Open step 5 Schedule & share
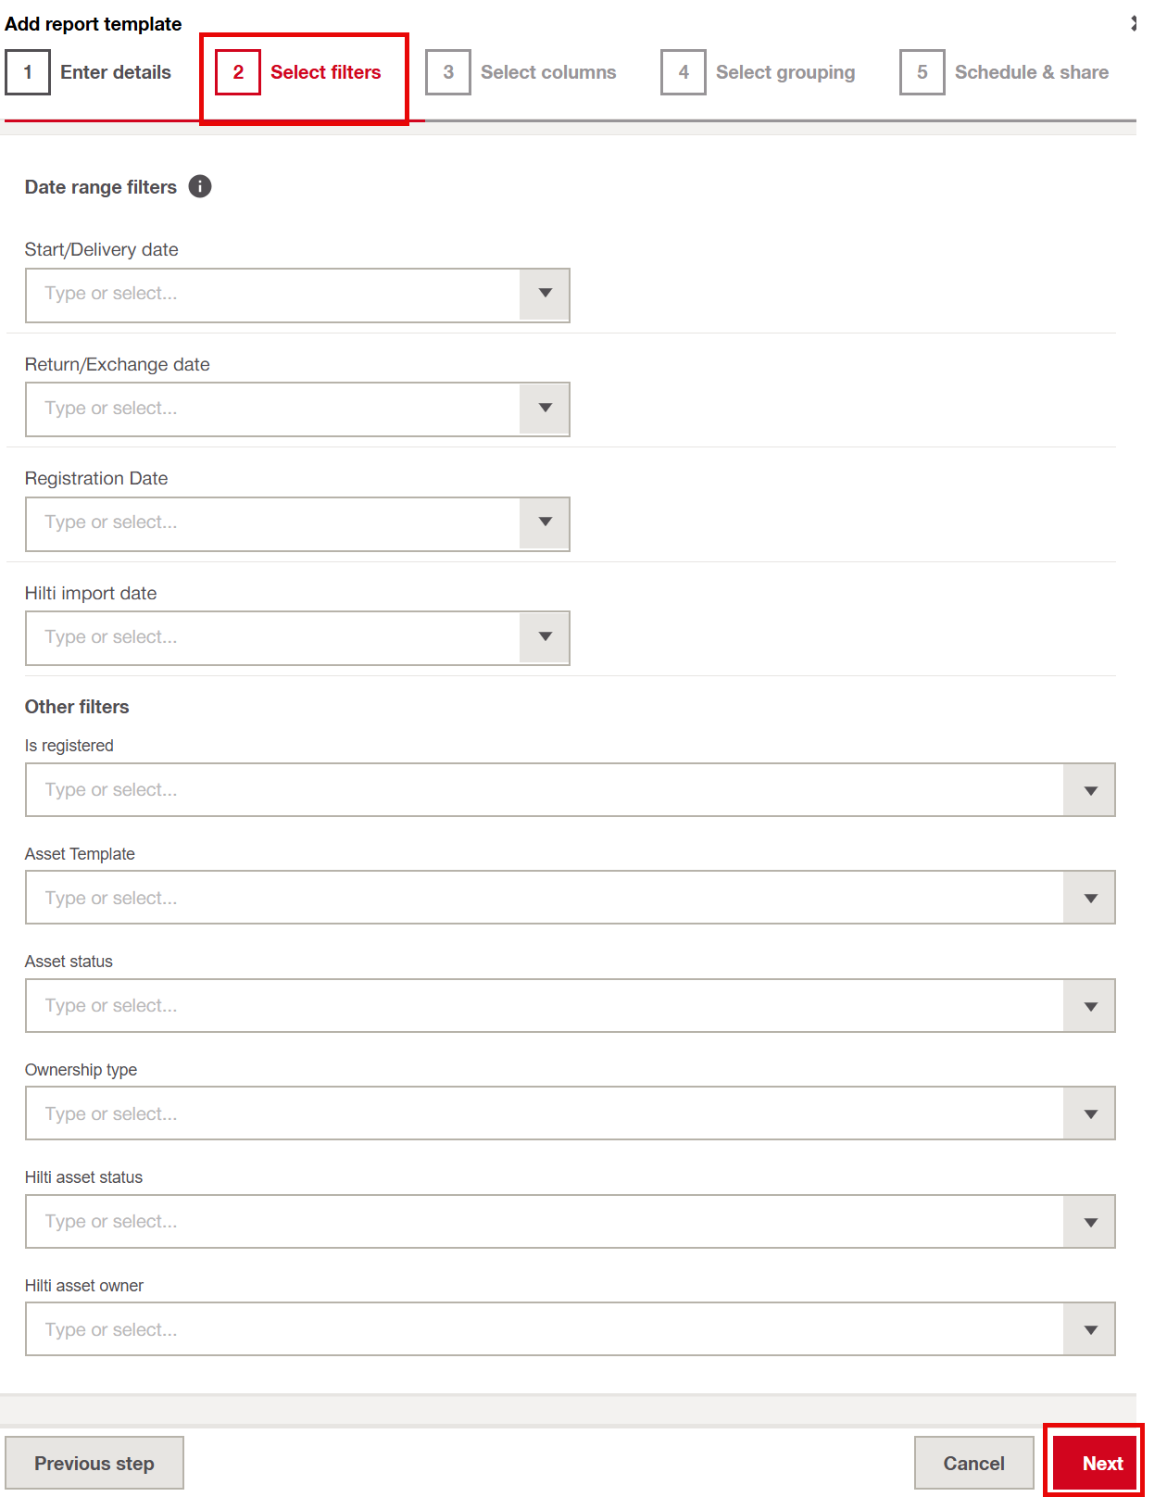This screenshot has width=1167, height=1497. tap(1006, 72)
